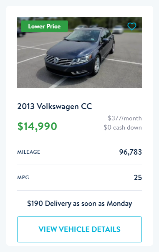Click the car's windshield in the photo
The image size is (159, 252).
(83, 36)
